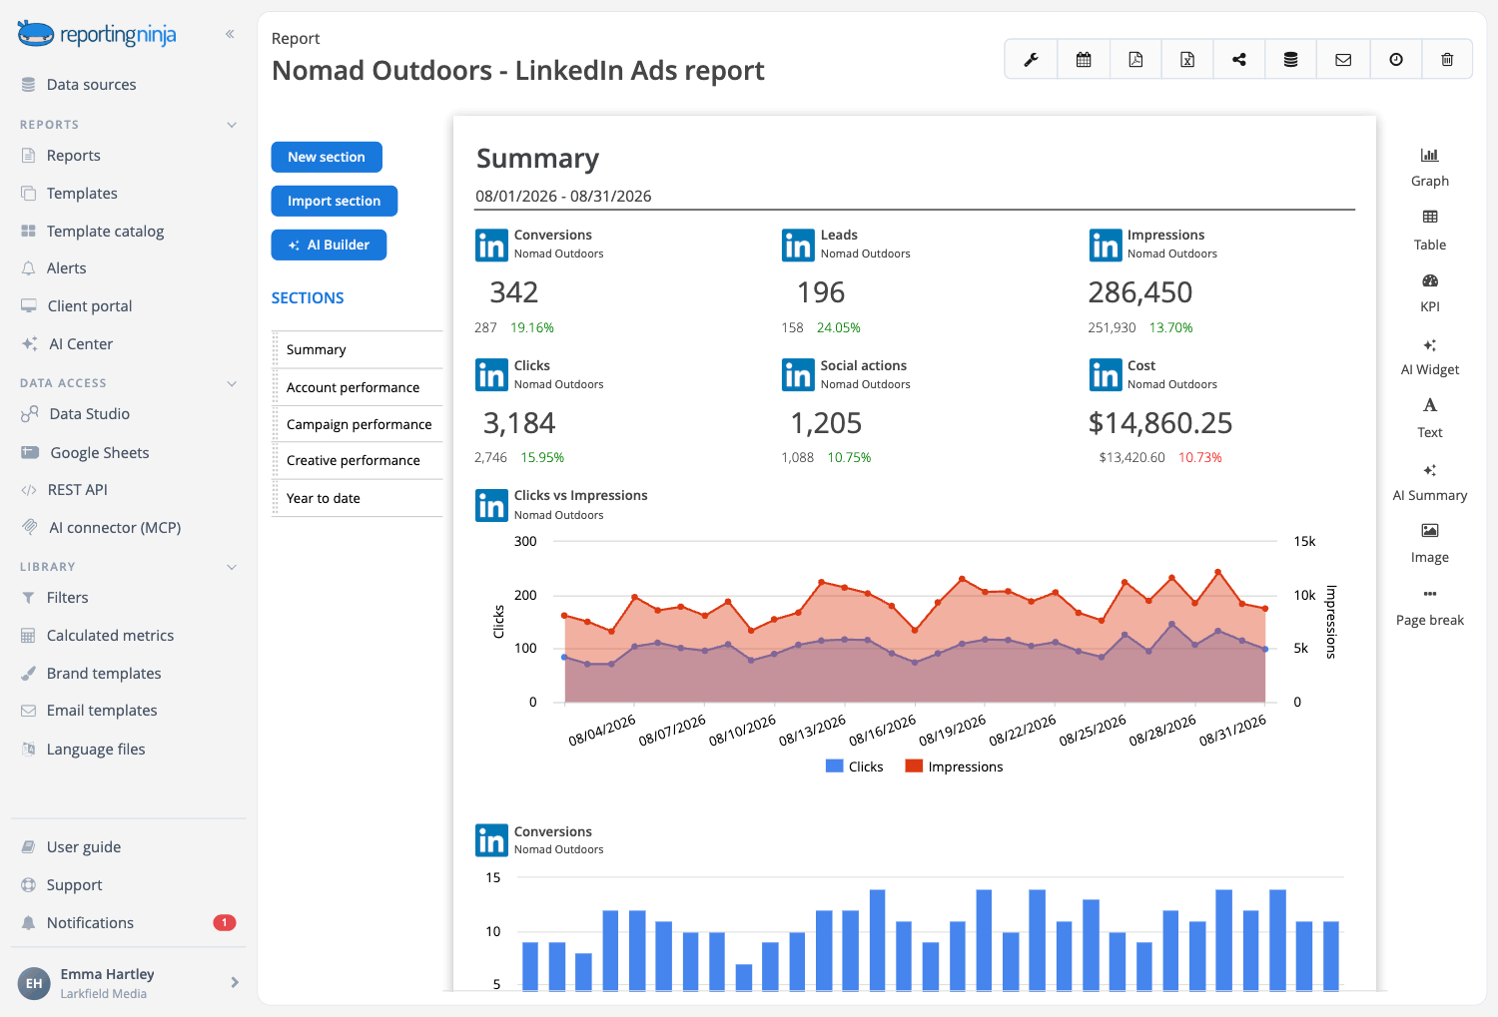Image resolution: width=1498 pixels, height=1017 pixels.
Task: Export report as PDF icon
Action: [x=1135, y=60]
